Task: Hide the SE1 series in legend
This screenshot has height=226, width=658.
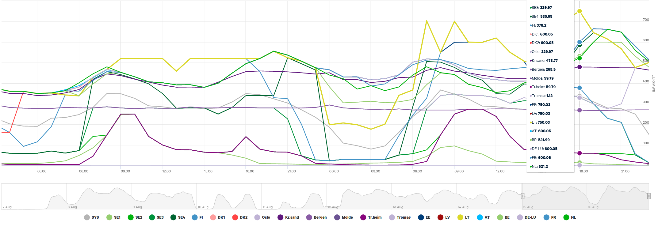Action: [x=113, y=217]
